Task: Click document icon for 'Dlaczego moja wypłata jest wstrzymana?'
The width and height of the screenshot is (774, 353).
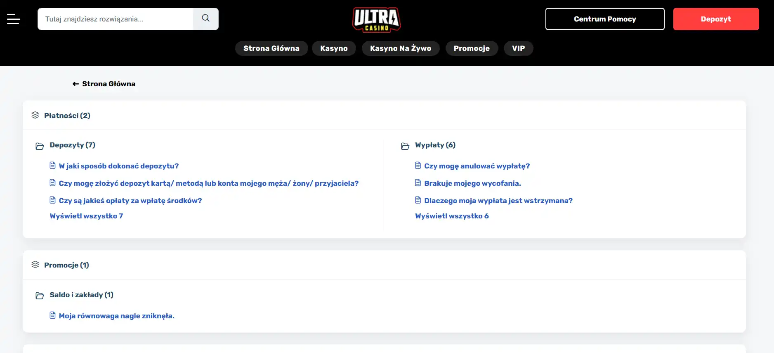Action: point(418,200)
